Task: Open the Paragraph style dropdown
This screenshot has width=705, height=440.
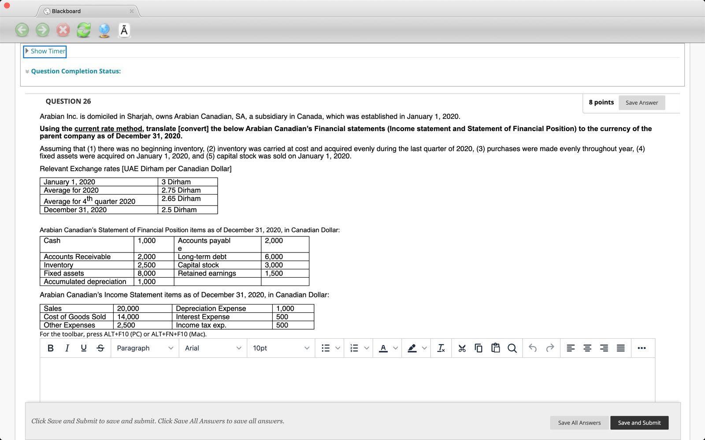Action: (144, 348)
